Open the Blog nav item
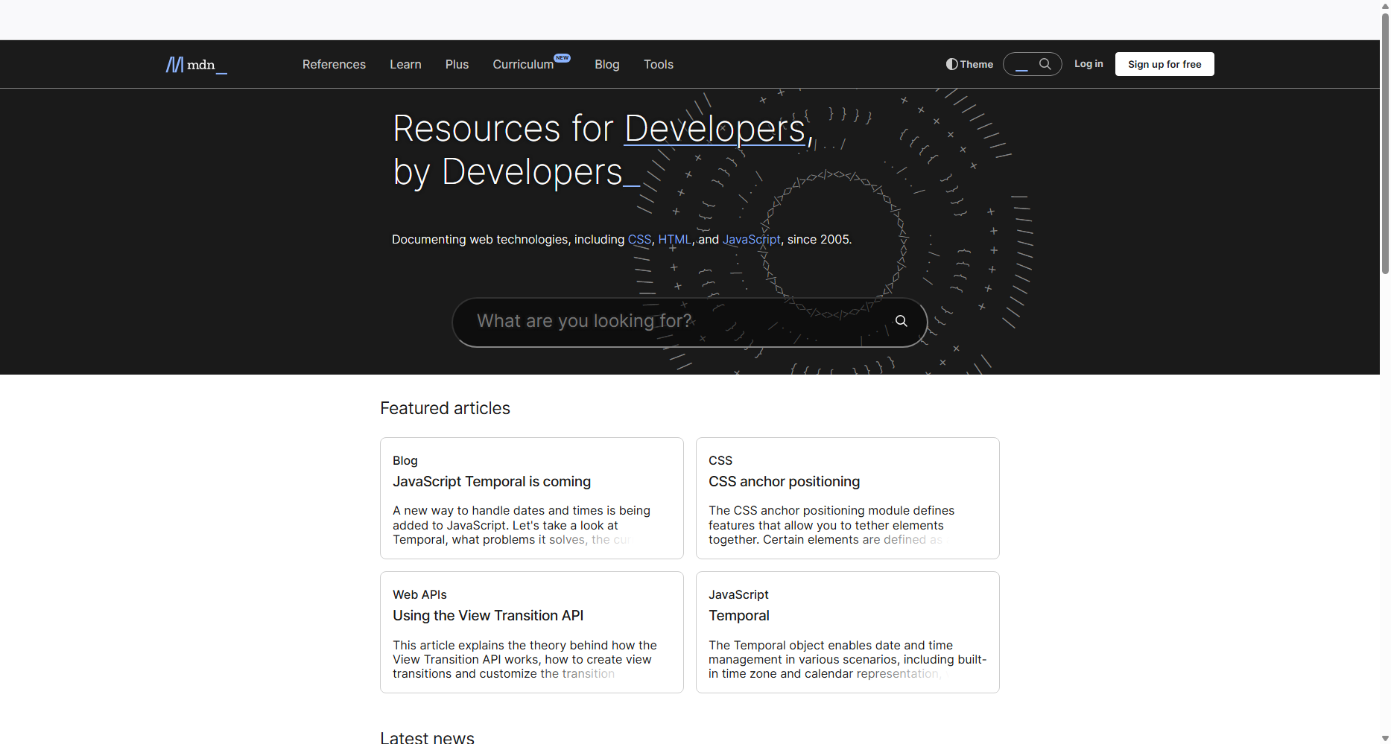1391x744 pixels. coord(607,64)
